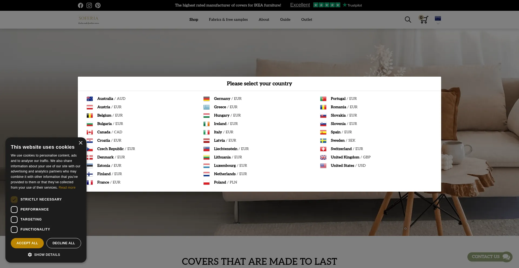The height and width of the screenshot is (268, 519).
Task: Open Fabrics & free samples menu
Action: 228,19
